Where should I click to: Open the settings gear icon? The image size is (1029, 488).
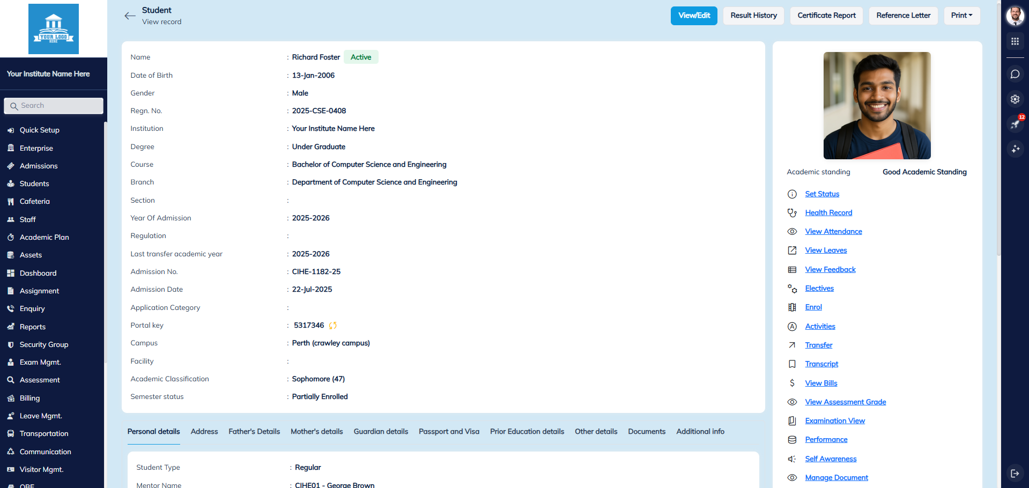click(1015, 99)
